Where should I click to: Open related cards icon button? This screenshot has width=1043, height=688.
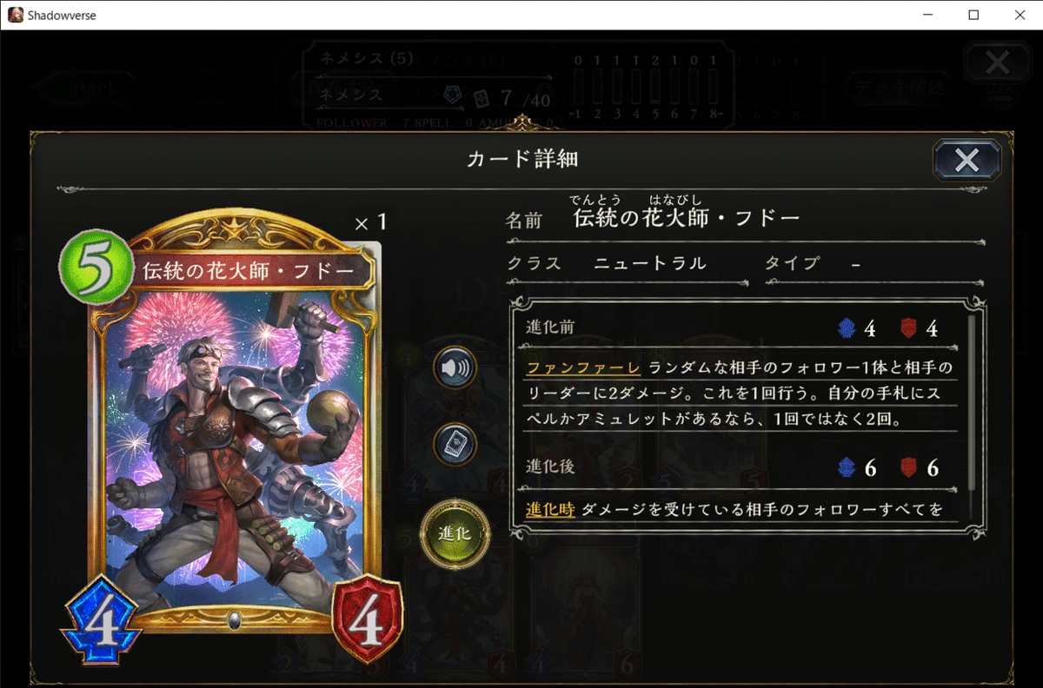pos(455,446)
